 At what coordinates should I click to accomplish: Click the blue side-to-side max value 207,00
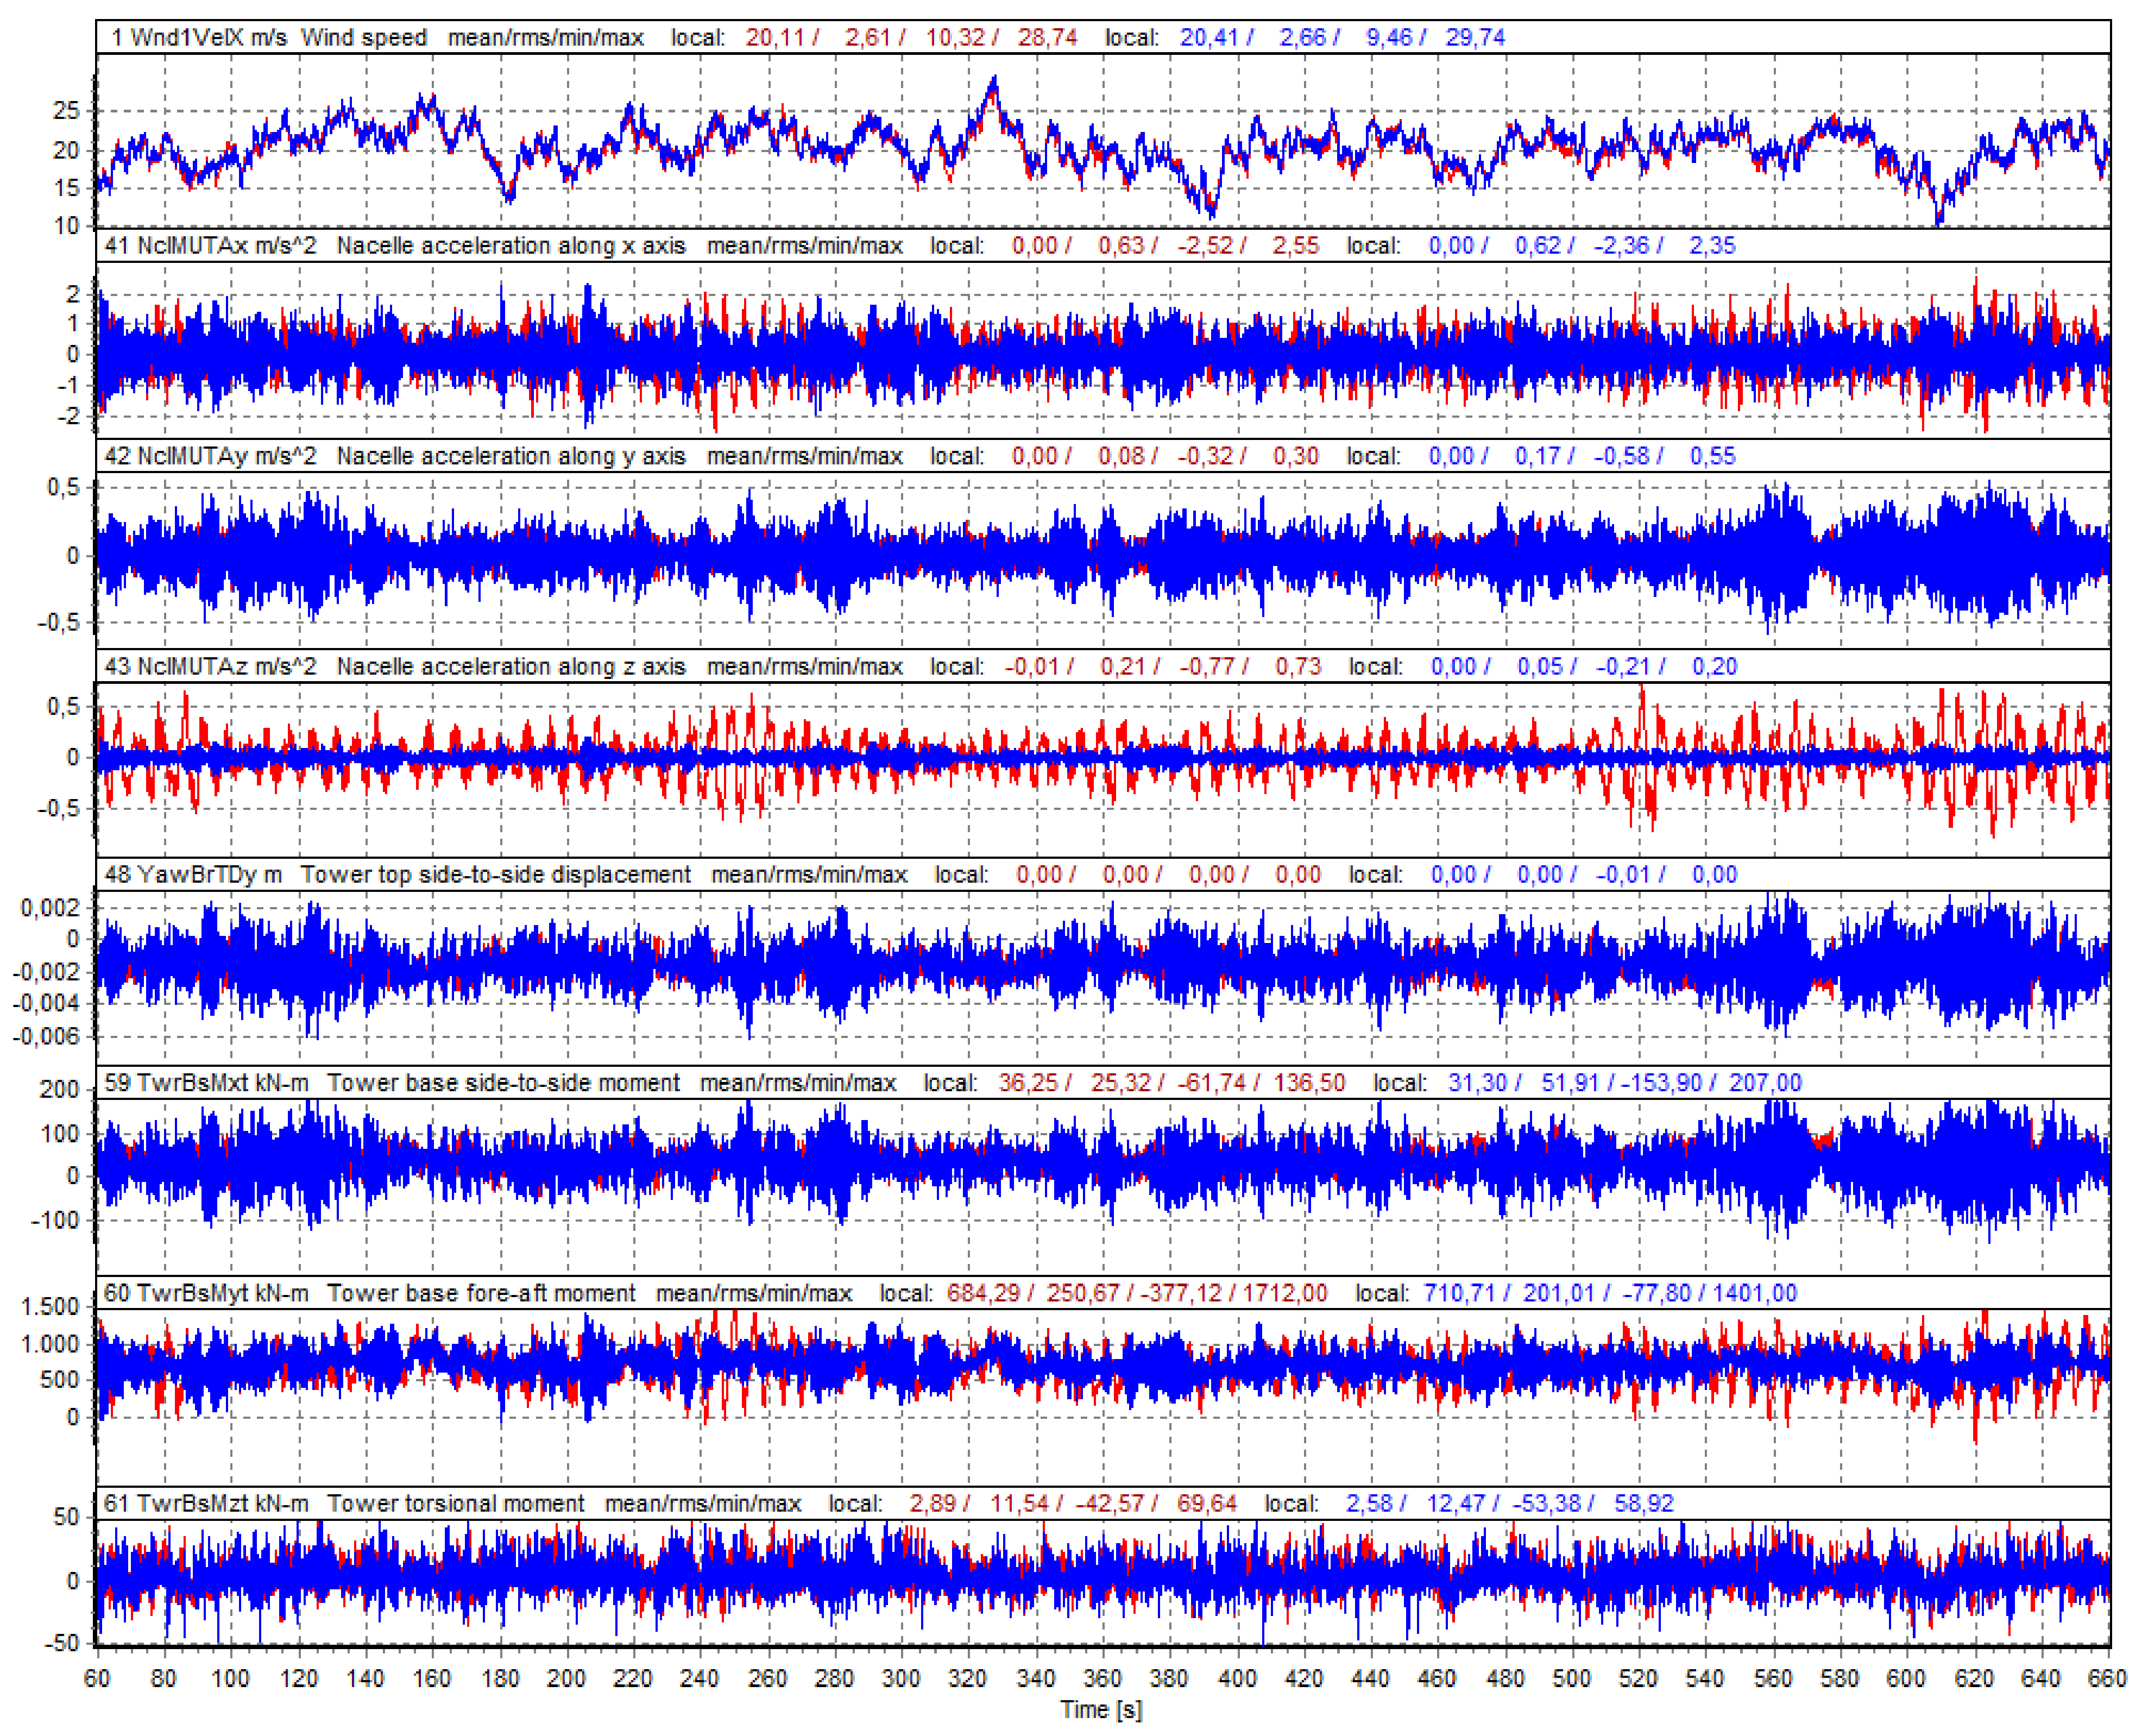(1765, 1083)
